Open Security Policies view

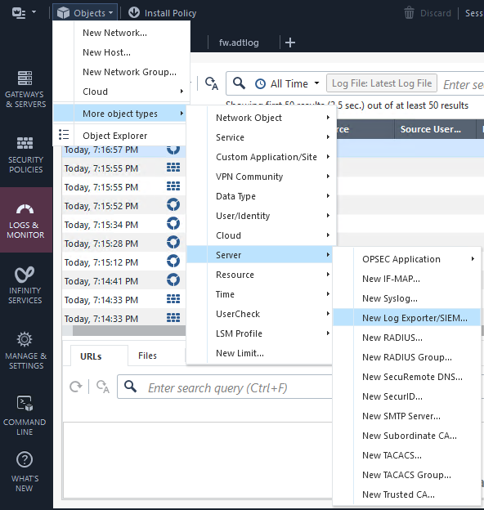pos(25,154)
